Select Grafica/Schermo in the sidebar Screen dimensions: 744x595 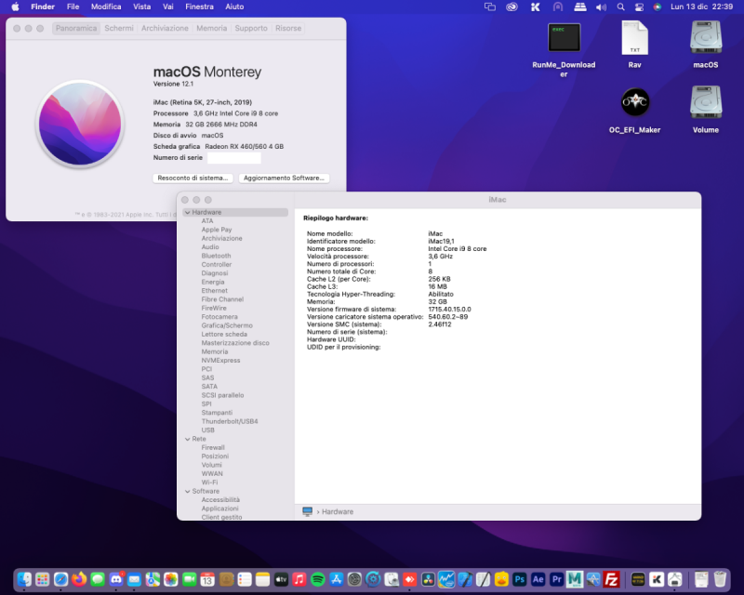click(227, 325)
